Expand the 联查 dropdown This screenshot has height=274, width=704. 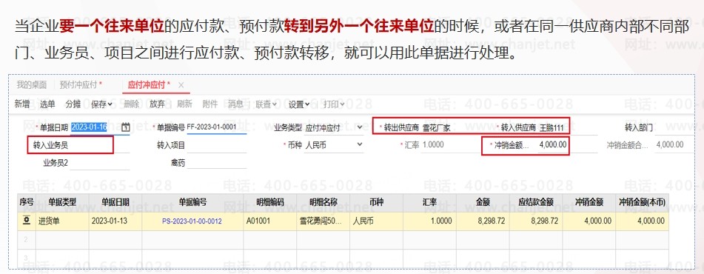pos(266,104)
